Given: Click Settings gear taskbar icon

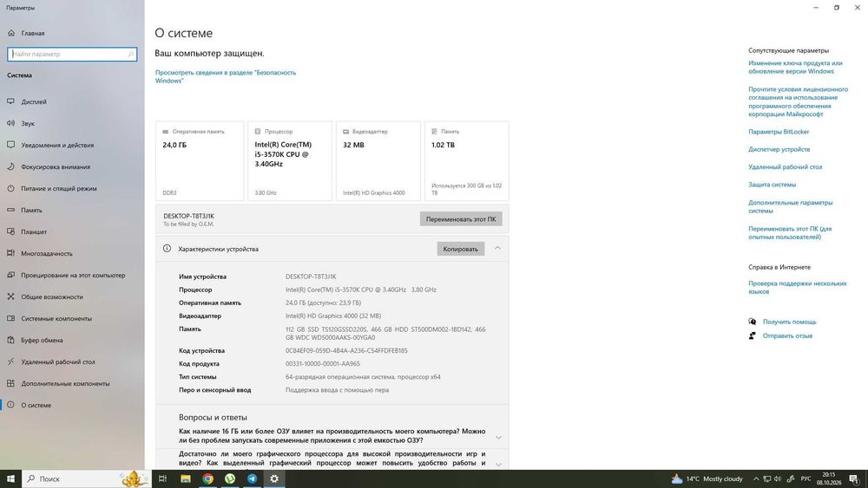Looking at the screenshot, I should (x=274, y=478).
